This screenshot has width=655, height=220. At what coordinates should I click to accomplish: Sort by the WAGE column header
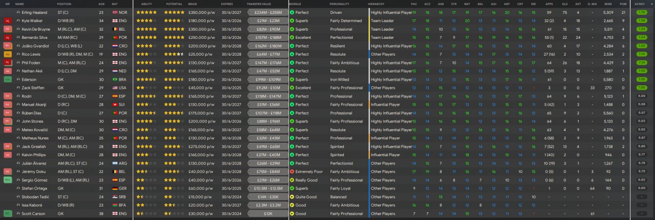(x=193, y=4)
